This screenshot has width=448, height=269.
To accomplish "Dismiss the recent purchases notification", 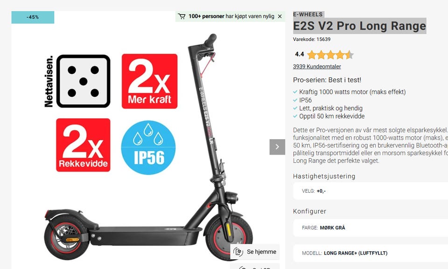I will click(x=280, y=17).
